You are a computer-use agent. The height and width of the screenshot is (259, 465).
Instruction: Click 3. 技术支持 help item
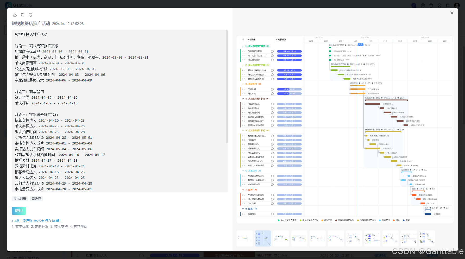click(x=59, y=227)
